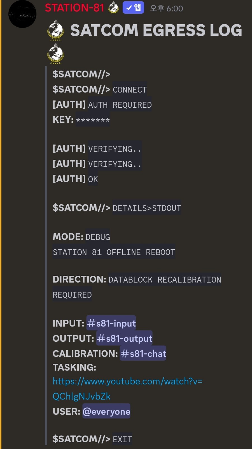Click the DETAILS>STDOUT command text
Screen dimensions: 252x449
(x=147, y=208)
